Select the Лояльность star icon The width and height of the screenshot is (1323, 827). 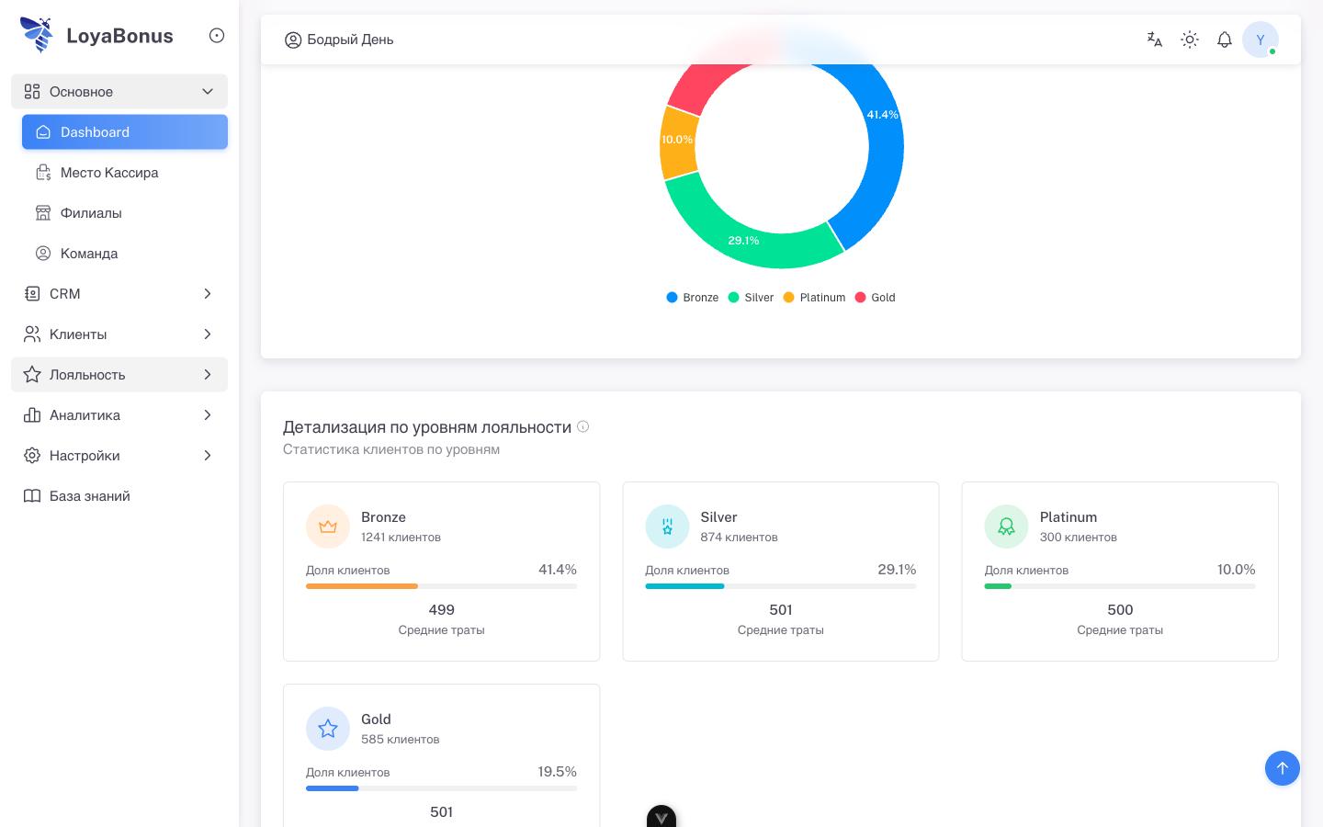click(32, 374)
